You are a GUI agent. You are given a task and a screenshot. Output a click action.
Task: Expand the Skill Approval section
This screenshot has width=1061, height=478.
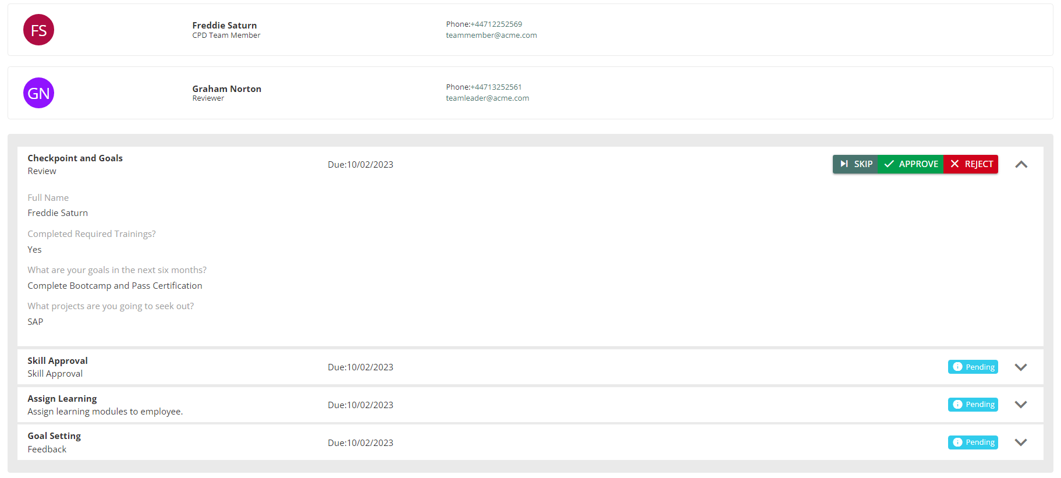pos(1020,367)
